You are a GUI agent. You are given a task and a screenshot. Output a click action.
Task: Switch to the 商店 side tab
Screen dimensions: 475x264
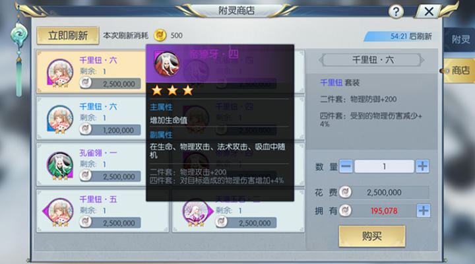pyautogui.click(x=460, y=71)
